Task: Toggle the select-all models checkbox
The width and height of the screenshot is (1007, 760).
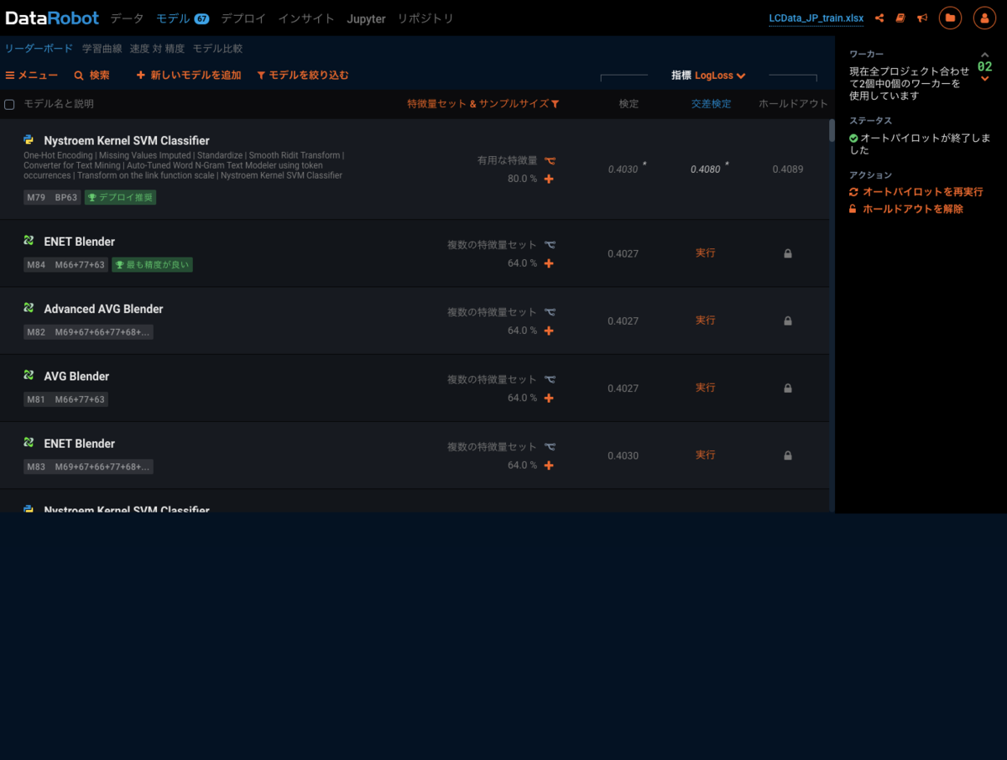Action: coord(9,104)
